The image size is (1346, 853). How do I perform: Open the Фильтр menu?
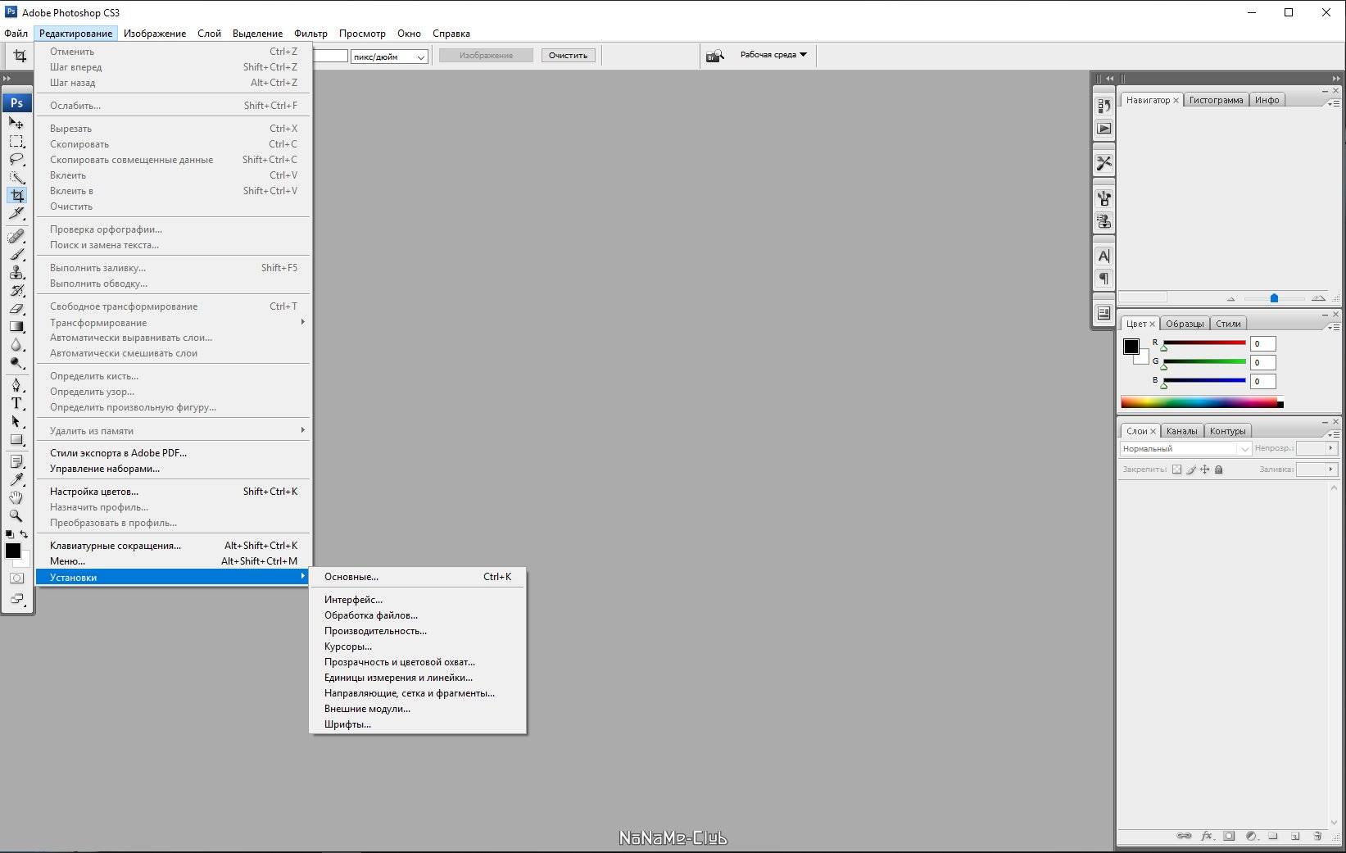[310, 34]
